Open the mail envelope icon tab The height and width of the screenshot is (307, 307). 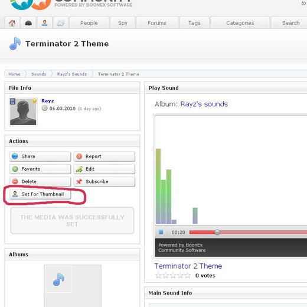pos(61,23)
